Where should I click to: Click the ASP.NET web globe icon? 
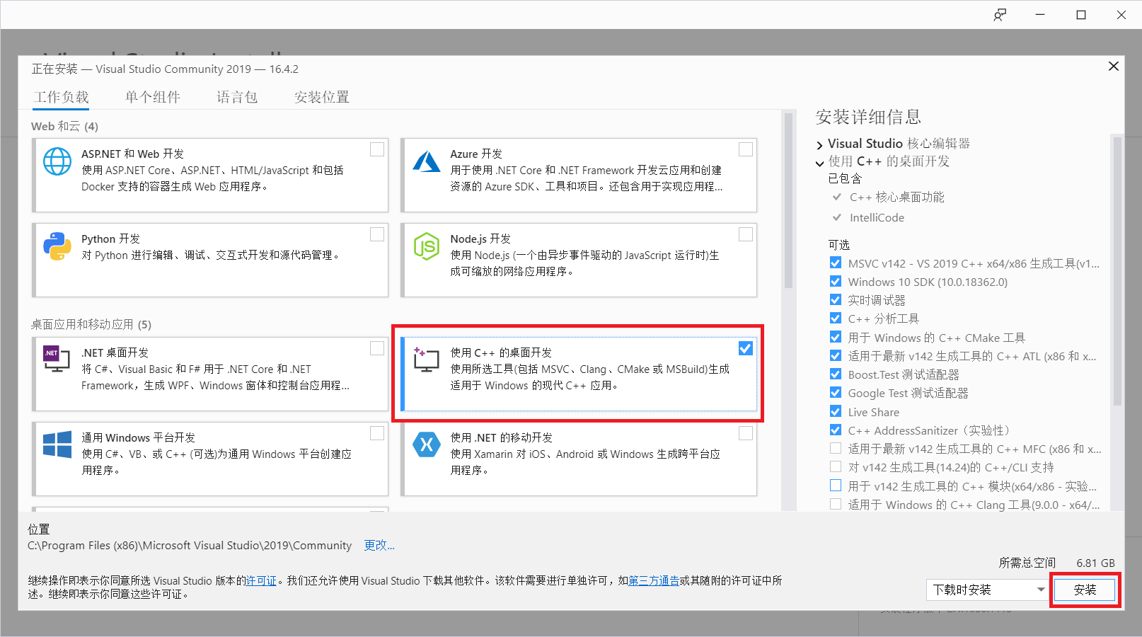coord(57,161)
